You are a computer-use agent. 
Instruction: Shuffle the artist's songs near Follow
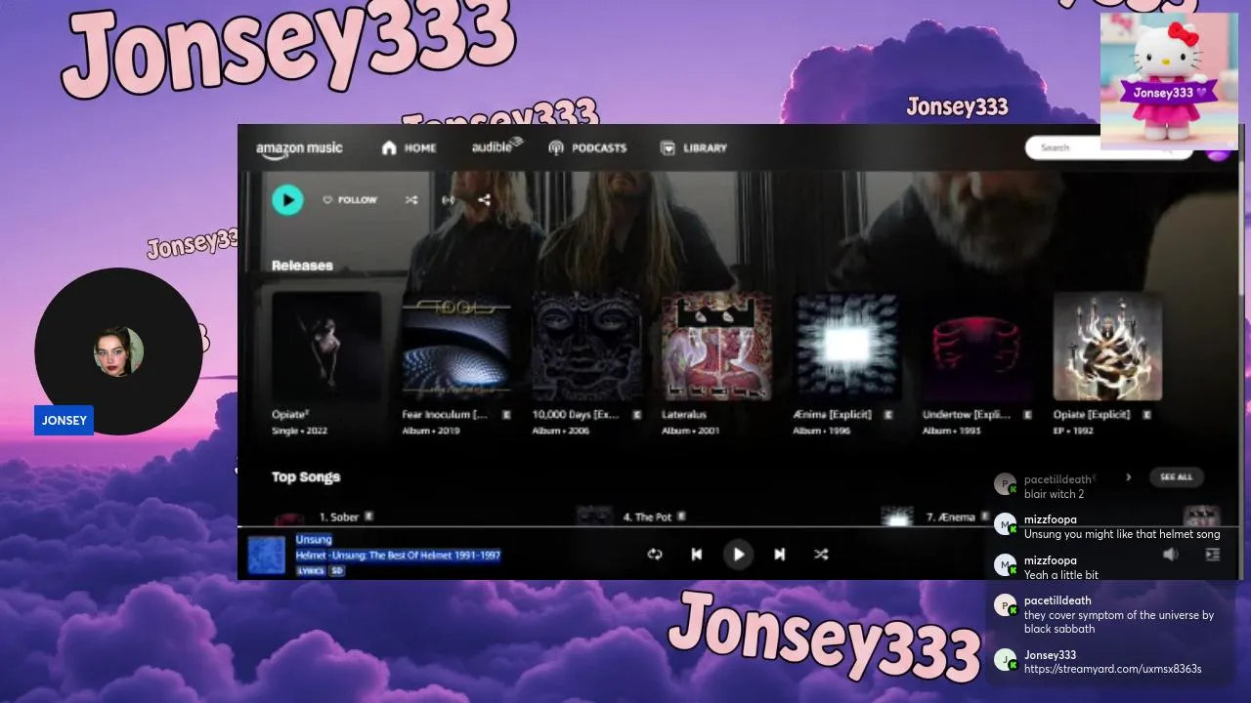point(411,200)
